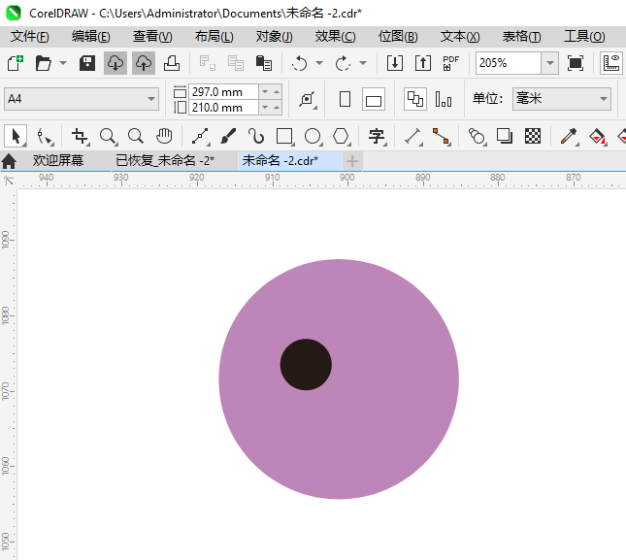Select the Transparency checkerboard tool

tap(533, 136)
